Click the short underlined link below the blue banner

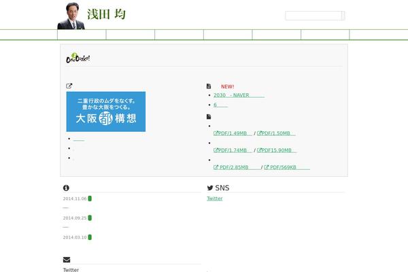(79, 139)
